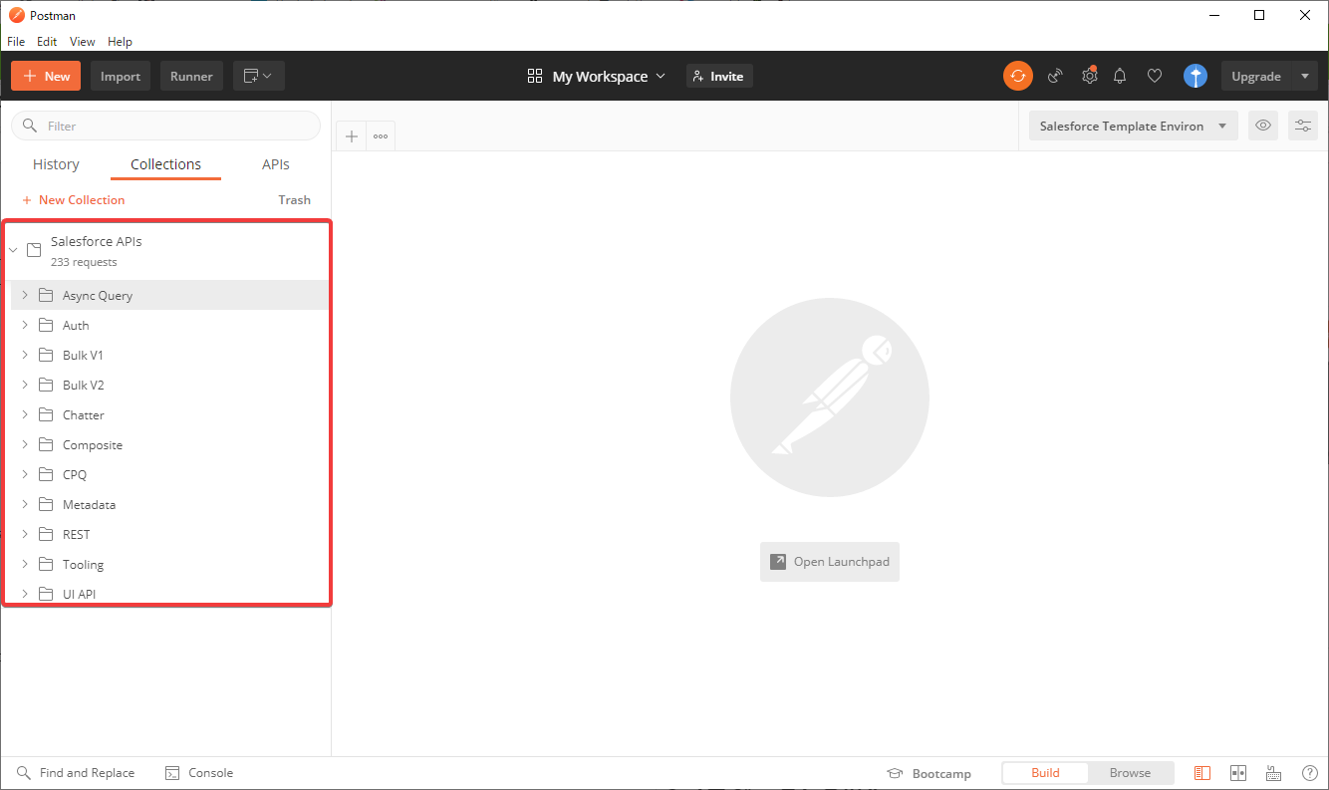Click the Auth folder icon
Screen dimensions: 1329x790
pos(46,325)
